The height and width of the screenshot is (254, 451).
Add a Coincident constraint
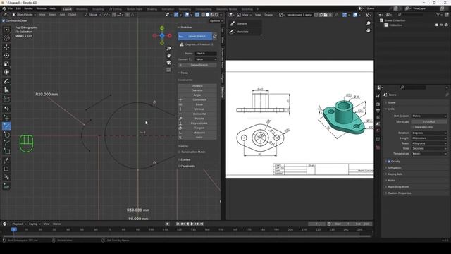click(x=197, y=99)
